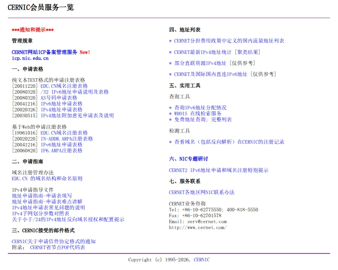Click the 一、申请表格 section heading
Screen dimensions: 338x270
point(28,69)
